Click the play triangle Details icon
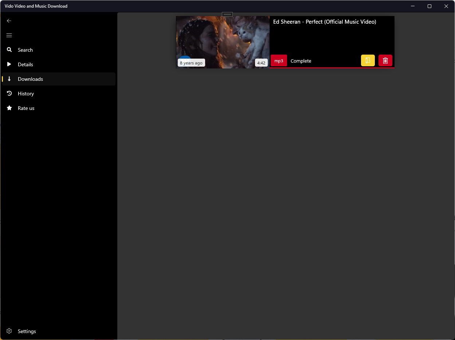455x340 pixels. [x=9, y=64]
